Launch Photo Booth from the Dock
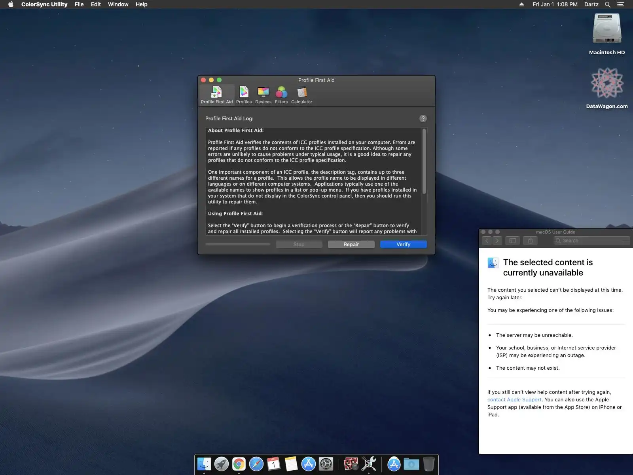The image size is (633, 475). click(351, 464)
